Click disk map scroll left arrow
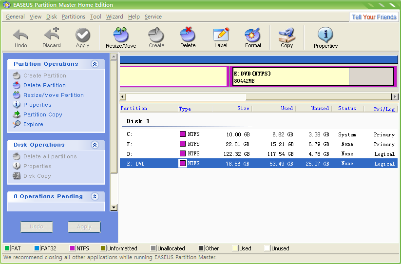This screenshot has width=401, height=264. coord(123,96)
